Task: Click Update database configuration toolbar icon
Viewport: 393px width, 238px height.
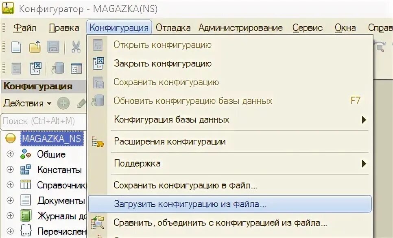Action: (58, 68)
